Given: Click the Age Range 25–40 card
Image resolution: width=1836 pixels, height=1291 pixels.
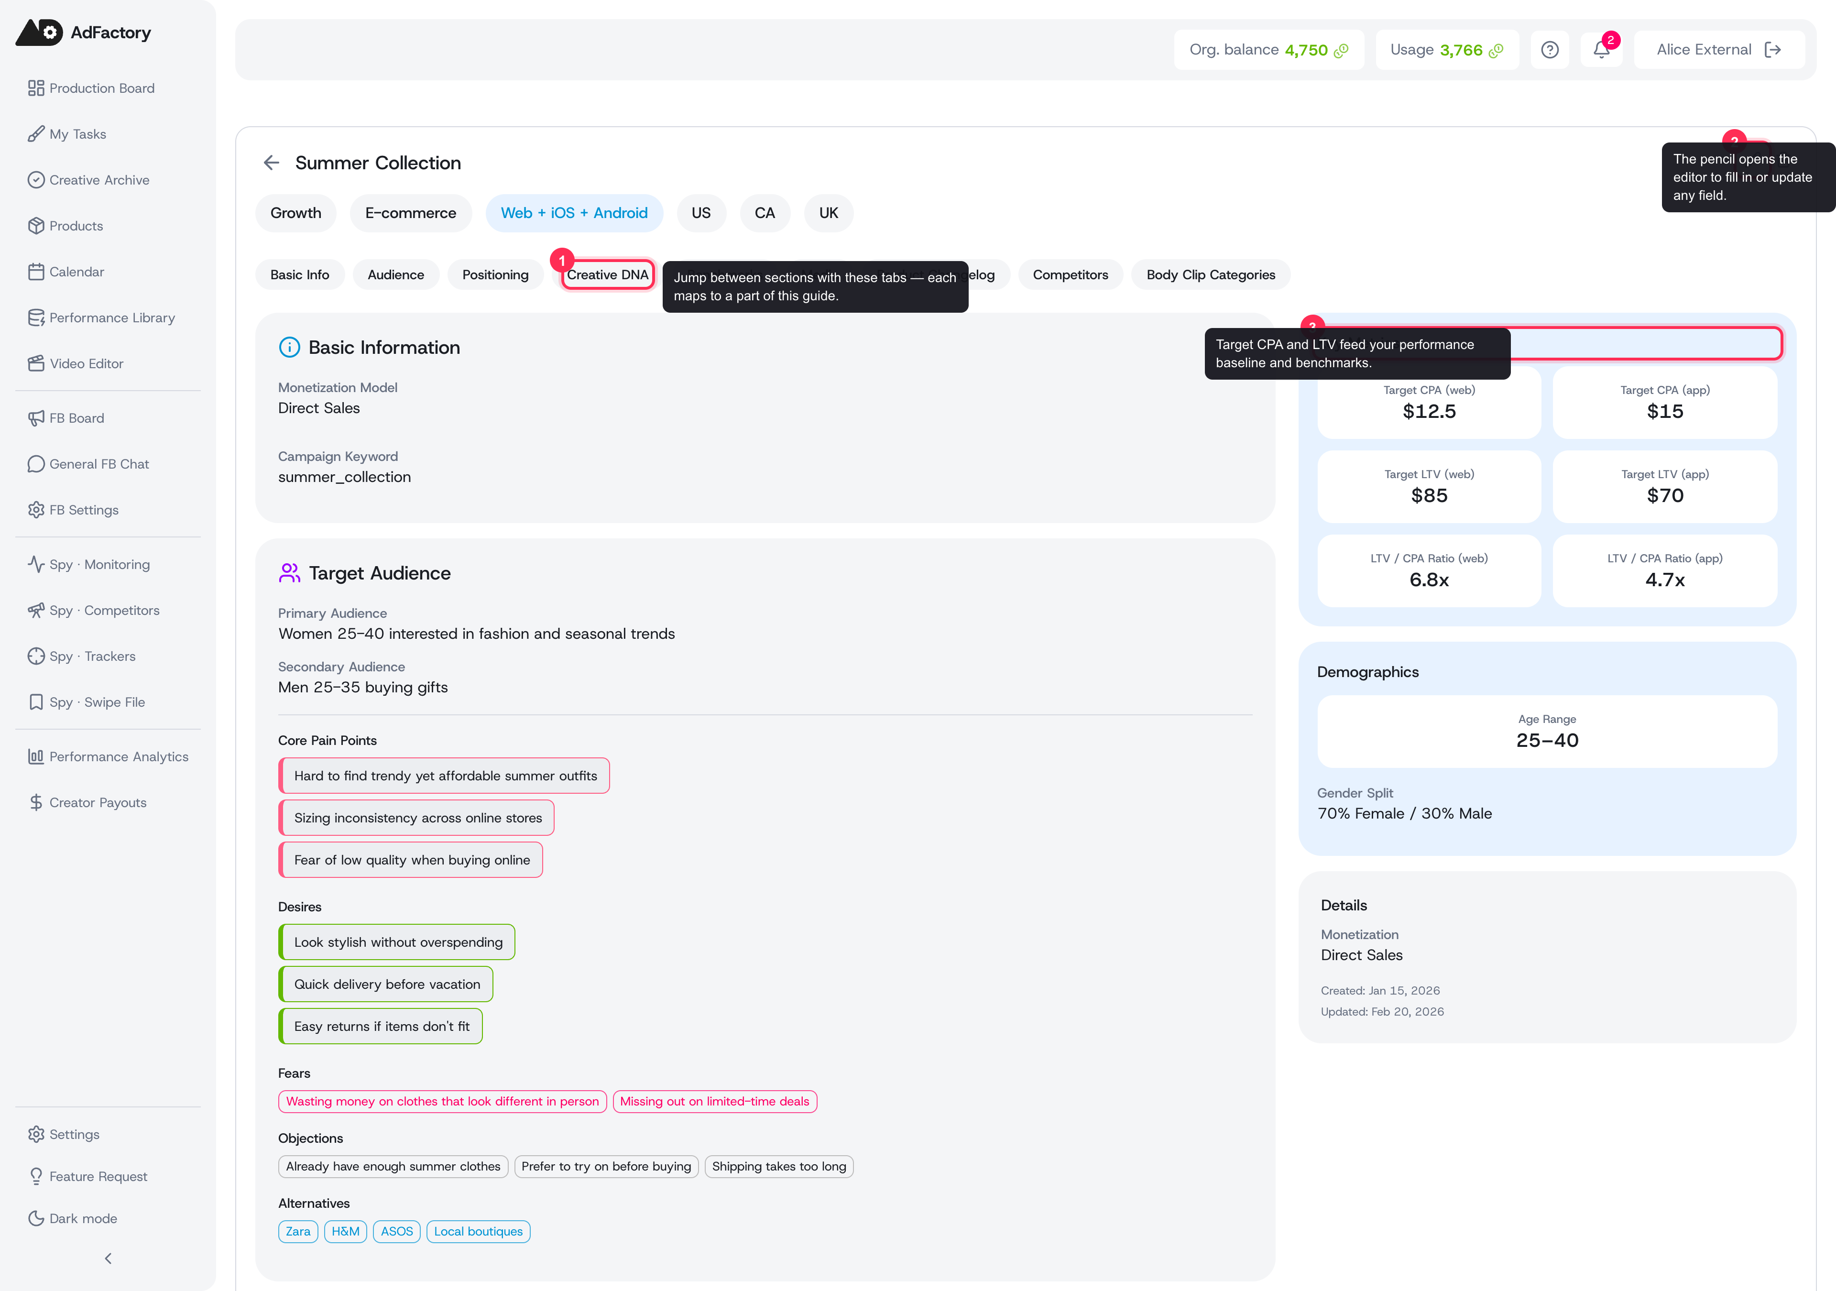Looking at the screenshot, I should pyautogui.click(x=1547, y=731).
